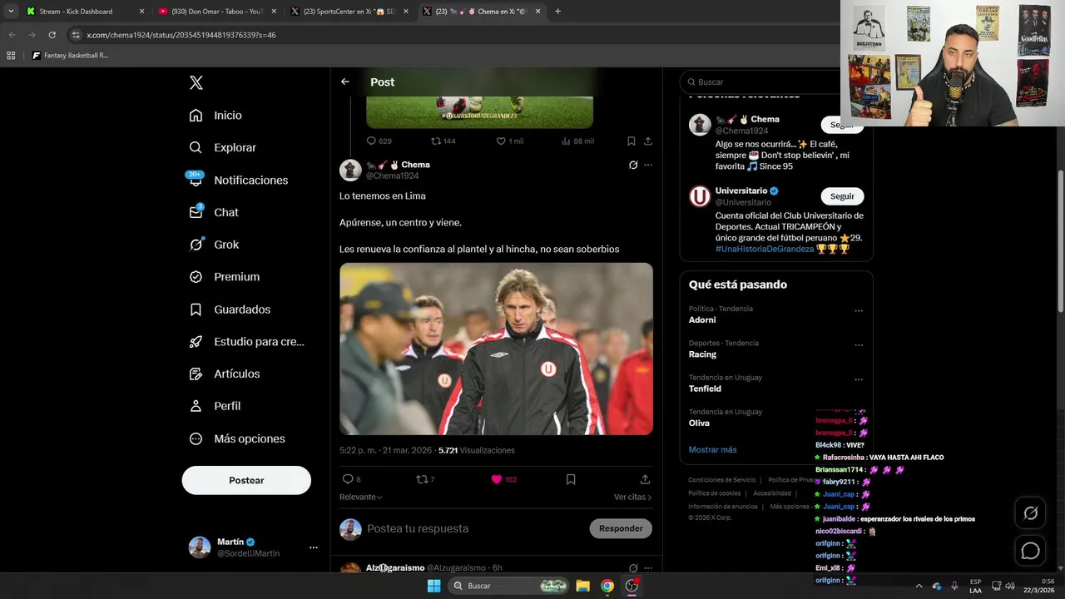The height and width of the screenshot is (599, 1065).
Task: Click the Guardados bookmark icon
Action: coord(196,309)
